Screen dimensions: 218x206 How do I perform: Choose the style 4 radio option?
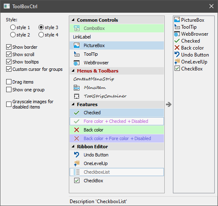[41, 35]
